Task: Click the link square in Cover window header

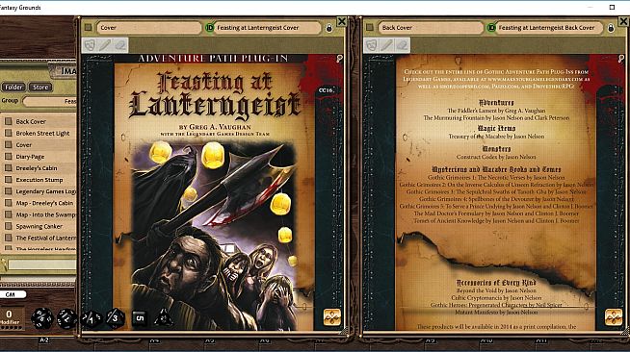Action: [88, 27]
